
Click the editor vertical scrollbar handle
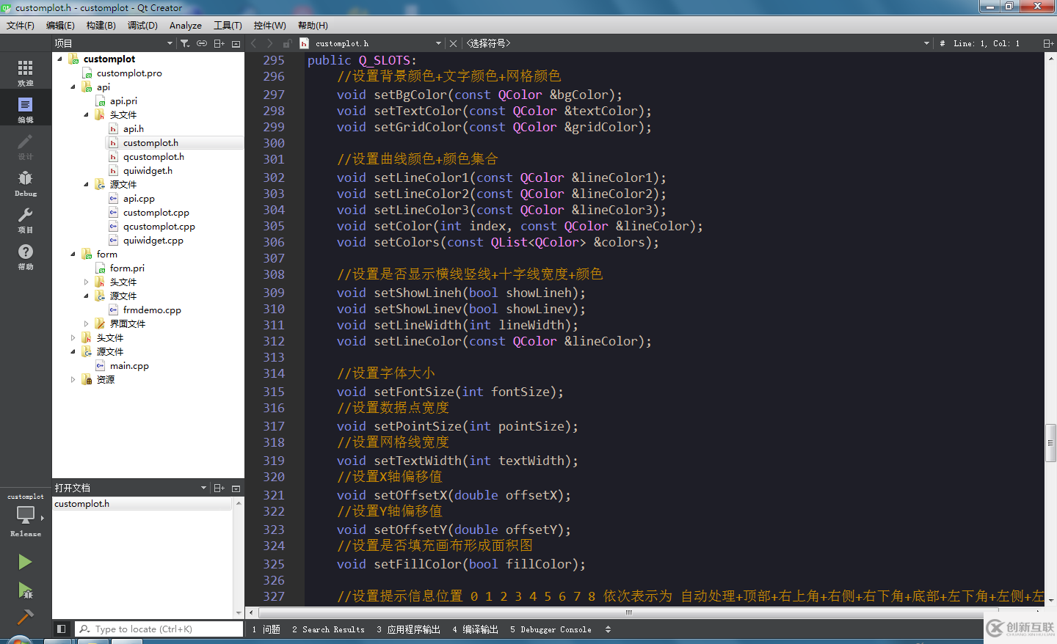click(1050, 442)
